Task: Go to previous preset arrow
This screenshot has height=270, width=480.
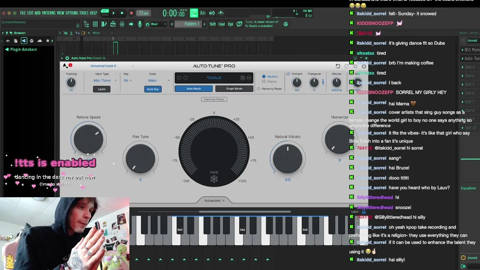Action: pos(179,78)
